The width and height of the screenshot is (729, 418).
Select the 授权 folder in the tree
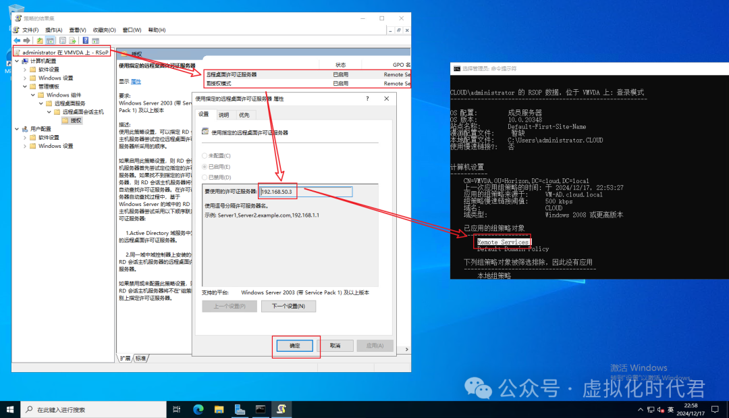[x=76, y=120]
